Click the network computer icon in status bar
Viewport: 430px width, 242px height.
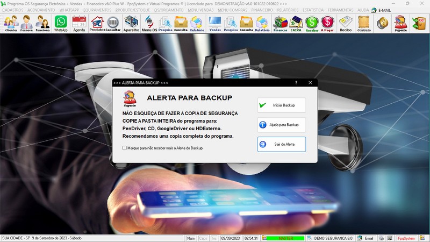pos(390,238)
